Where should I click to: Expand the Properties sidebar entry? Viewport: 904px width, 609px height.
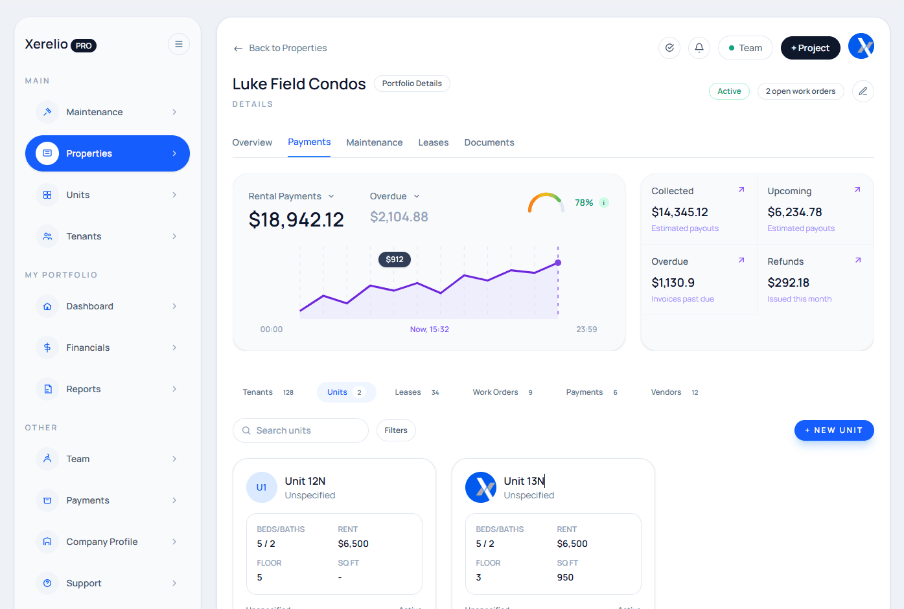click(173, 153)
